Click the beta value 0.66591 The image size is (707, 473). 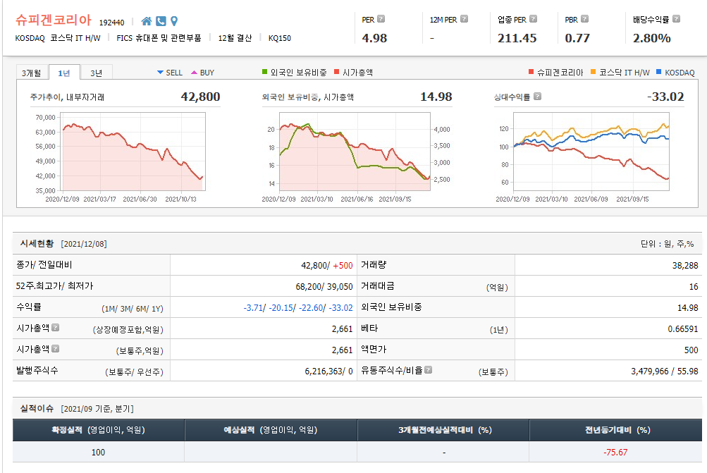pos(682,328)
